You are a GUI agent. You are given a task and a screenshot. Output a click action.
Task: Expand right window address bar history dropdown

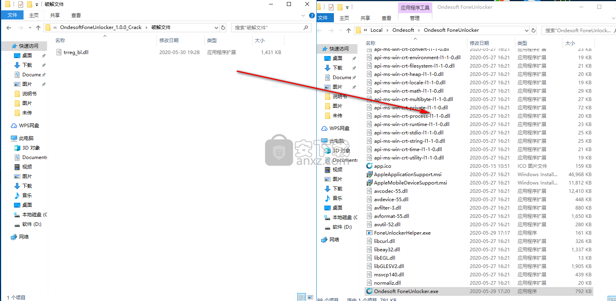[527, 30]
